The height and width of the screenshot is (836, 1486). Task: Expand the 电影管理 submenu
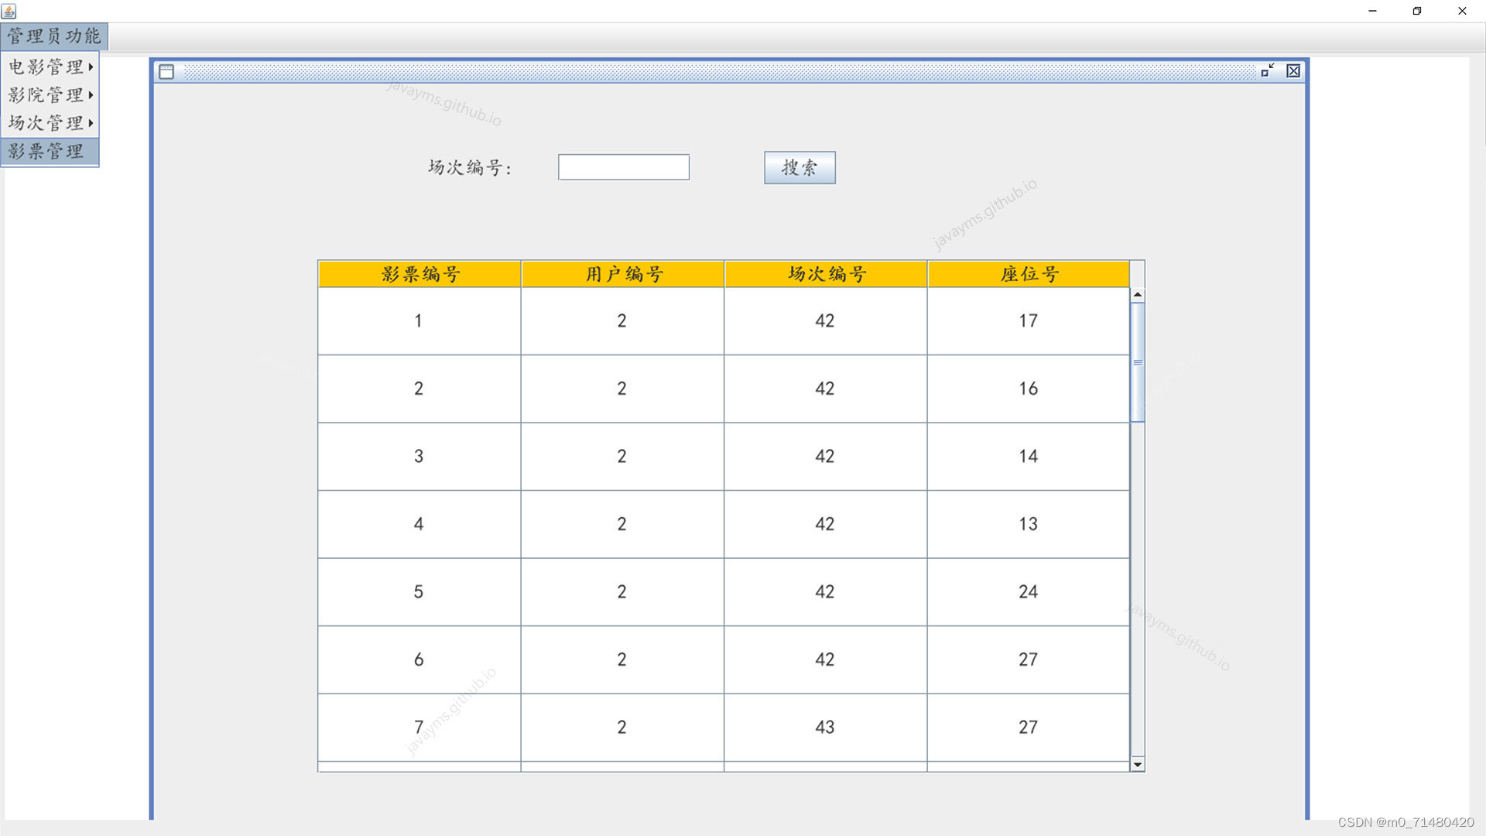coord(50,67)
